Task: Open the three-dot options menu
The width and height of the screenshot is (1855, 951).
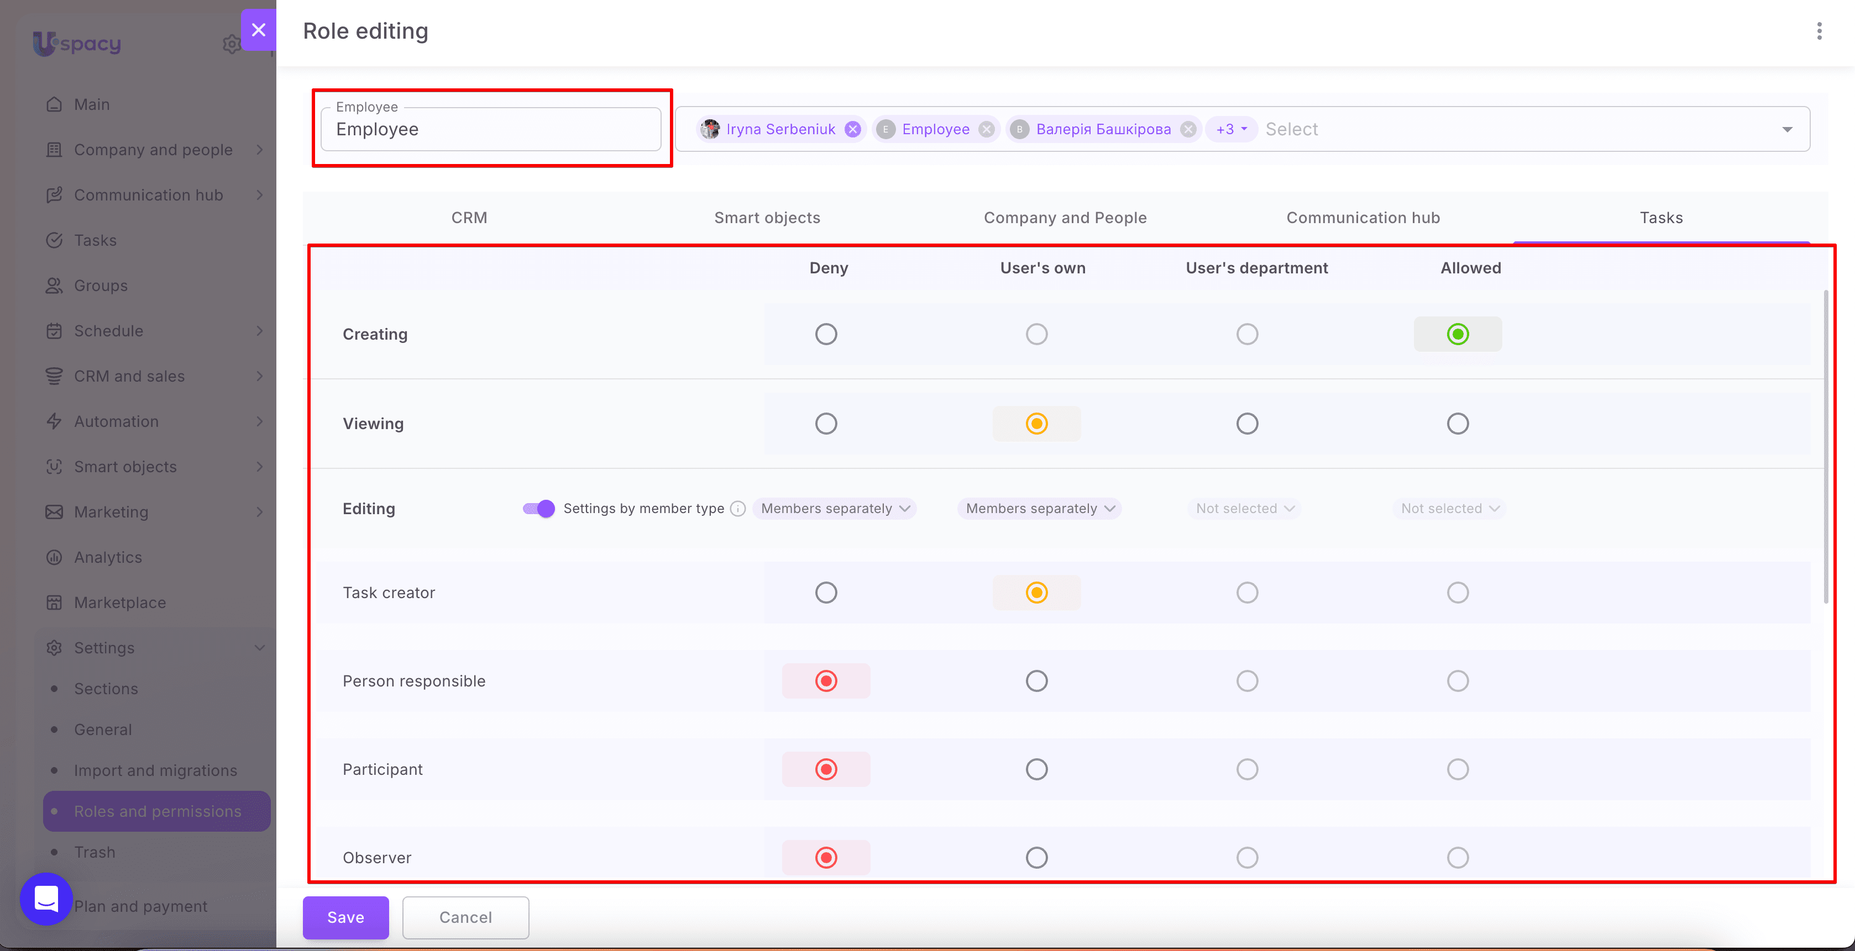Action: 1819,31
